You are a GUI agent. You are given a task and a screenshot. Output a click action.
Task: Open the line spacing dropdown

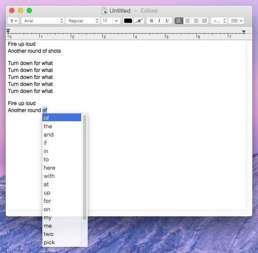[219, 21]
